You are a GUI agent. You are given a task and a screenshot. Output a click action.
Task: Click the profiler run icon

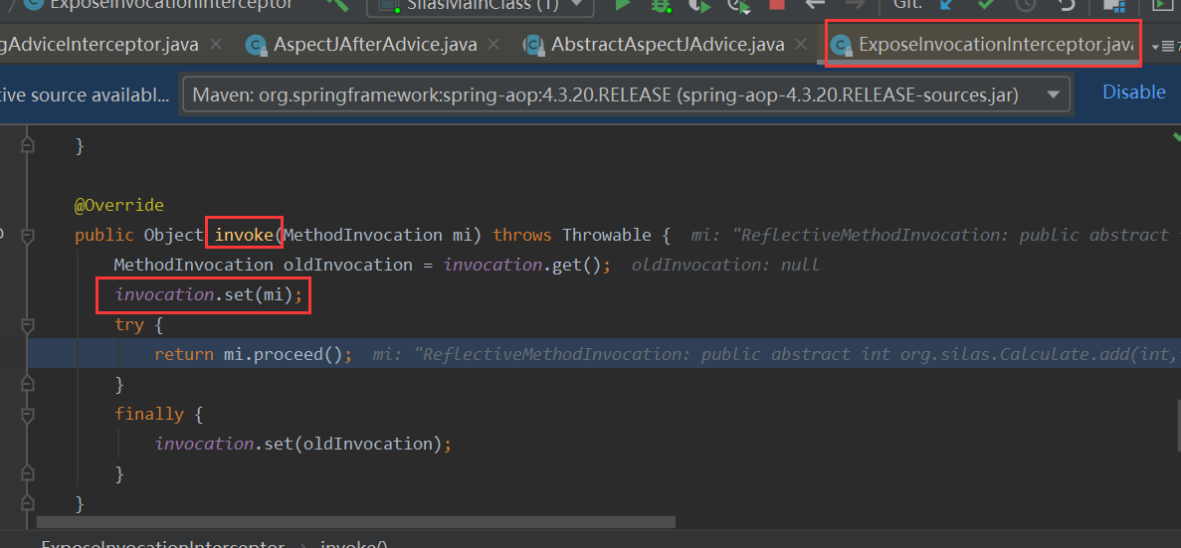pyautogui.click(x=739, y=6)
